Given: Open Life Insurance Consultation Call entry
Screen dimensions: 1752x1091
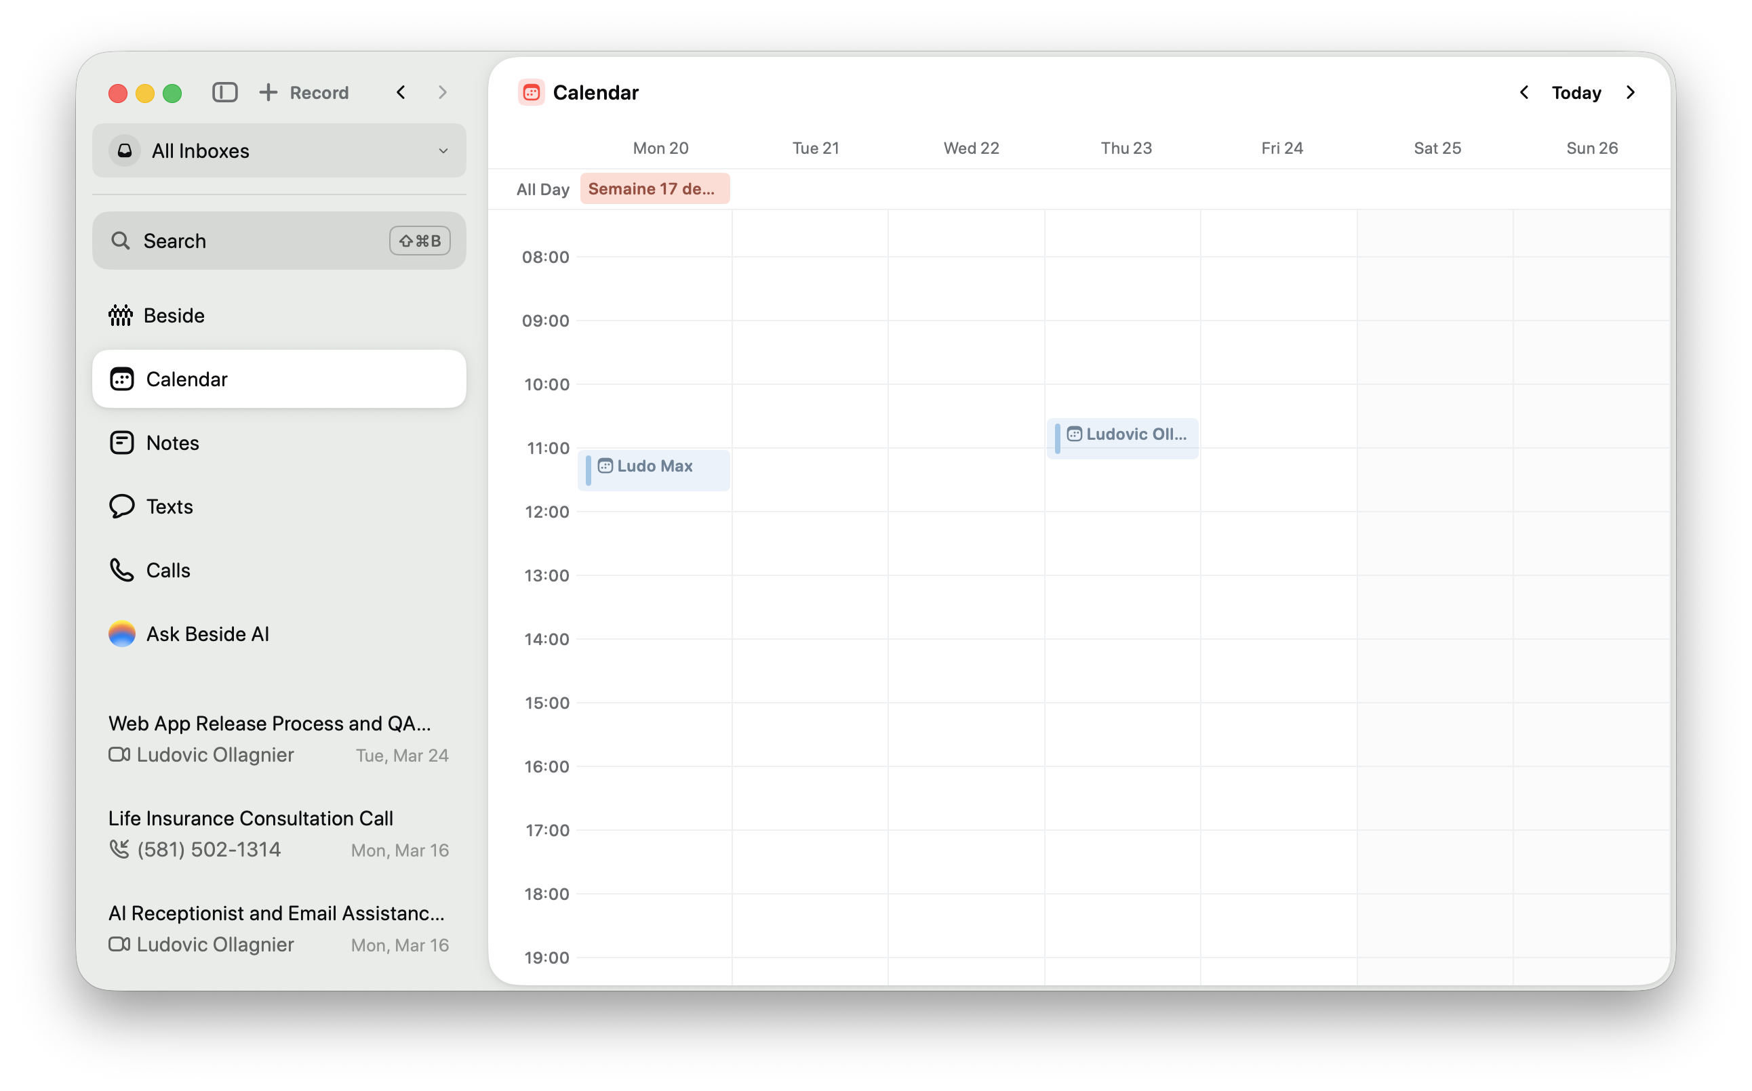Looking at the screenshot, I should click(279, 833).
